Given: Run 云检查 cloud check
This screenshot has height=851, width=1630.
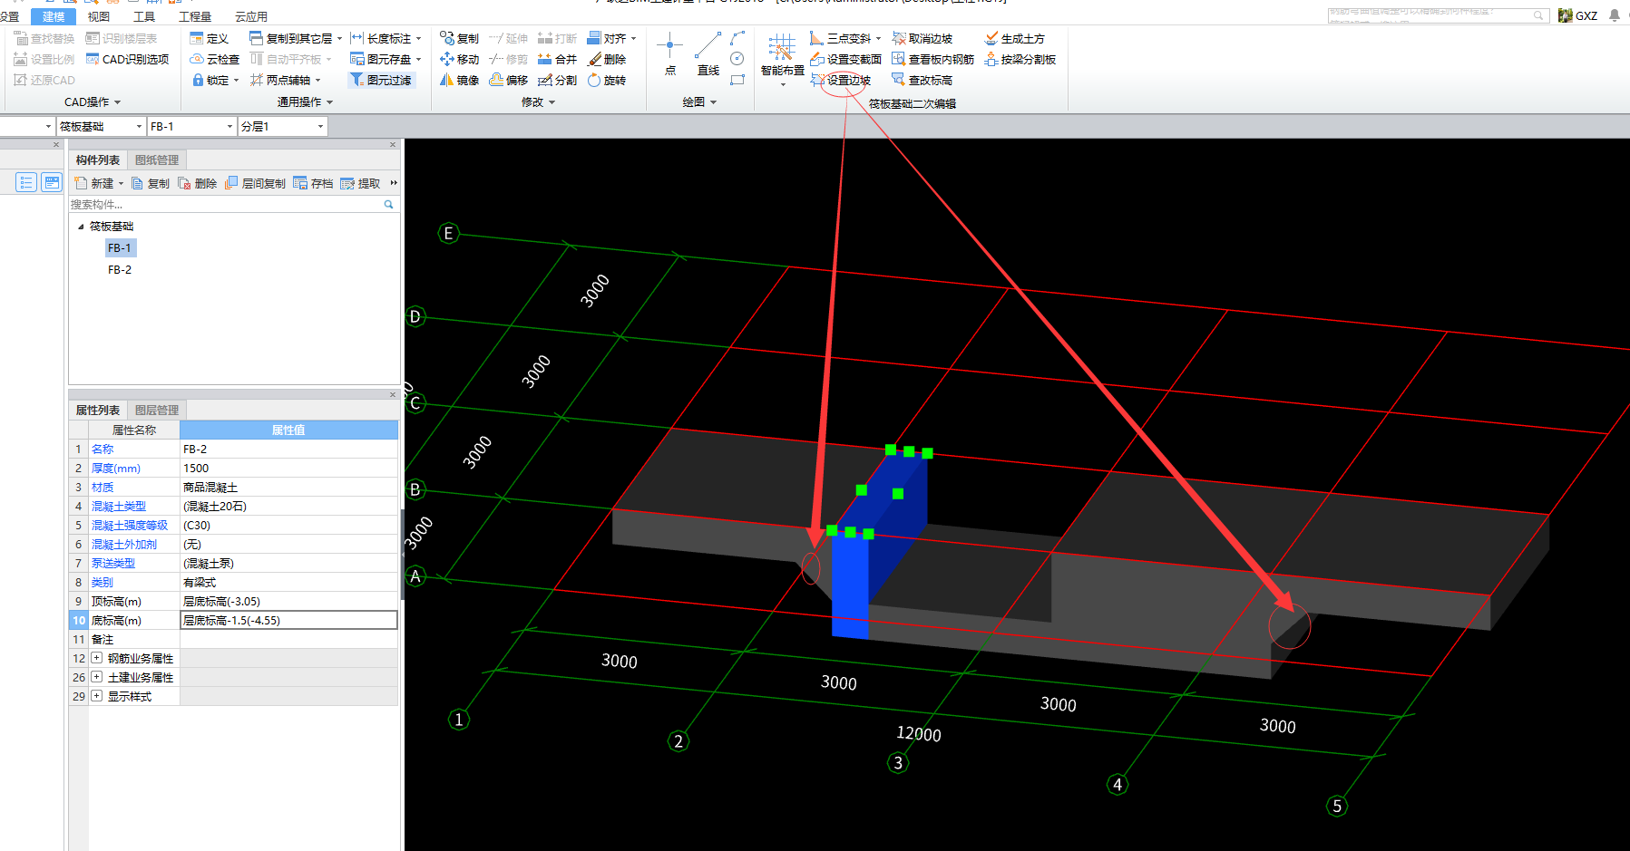Looking at the screenshot, I should [x=214, y=59].
